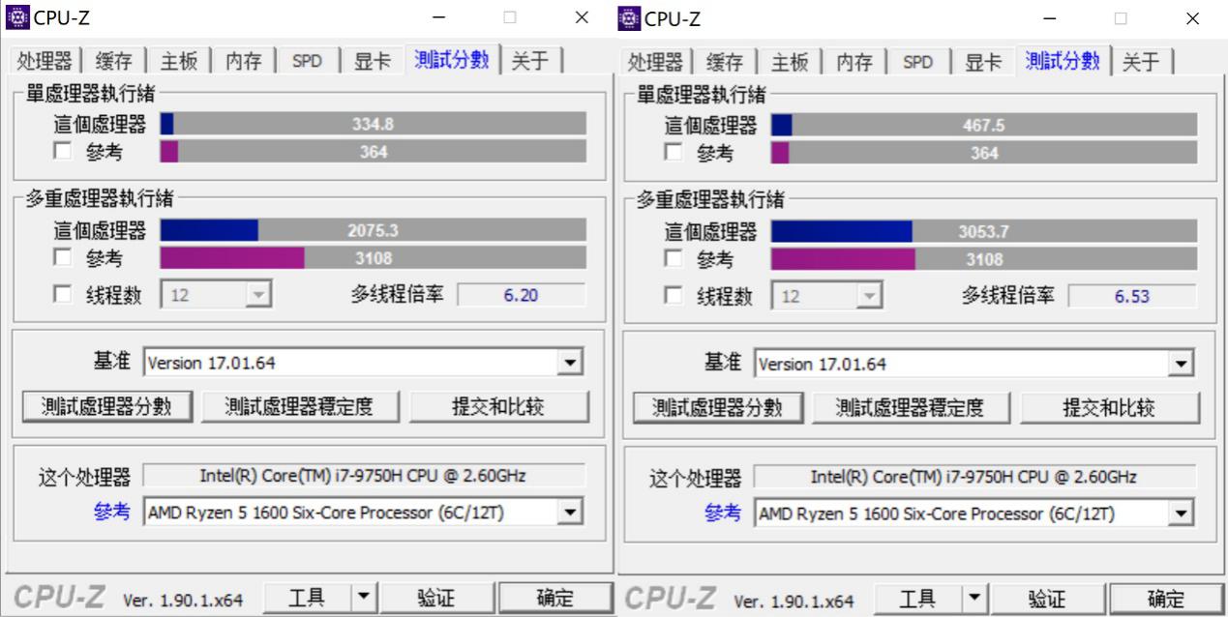Open 关于 tab in left window
The width and height of the screenshot is (1228, 617).
pyautogui.click(x=531, y=61)
